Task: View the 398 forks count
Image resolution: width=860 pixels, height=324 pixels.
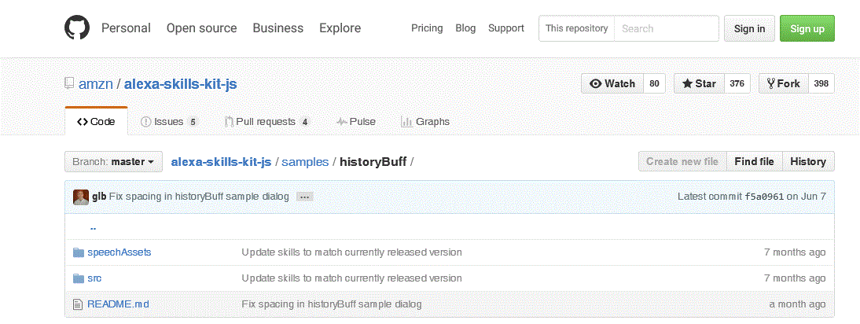Action: pos(821,83)
